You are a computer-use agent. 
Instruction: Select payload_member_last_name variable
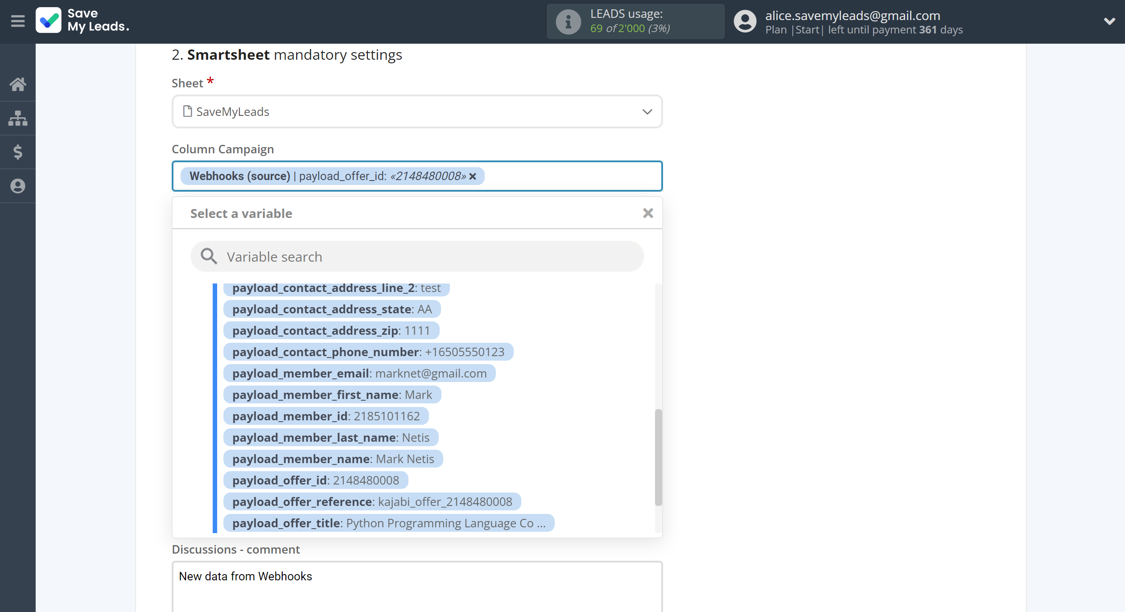pyautogui.click(x=331, y=438)
